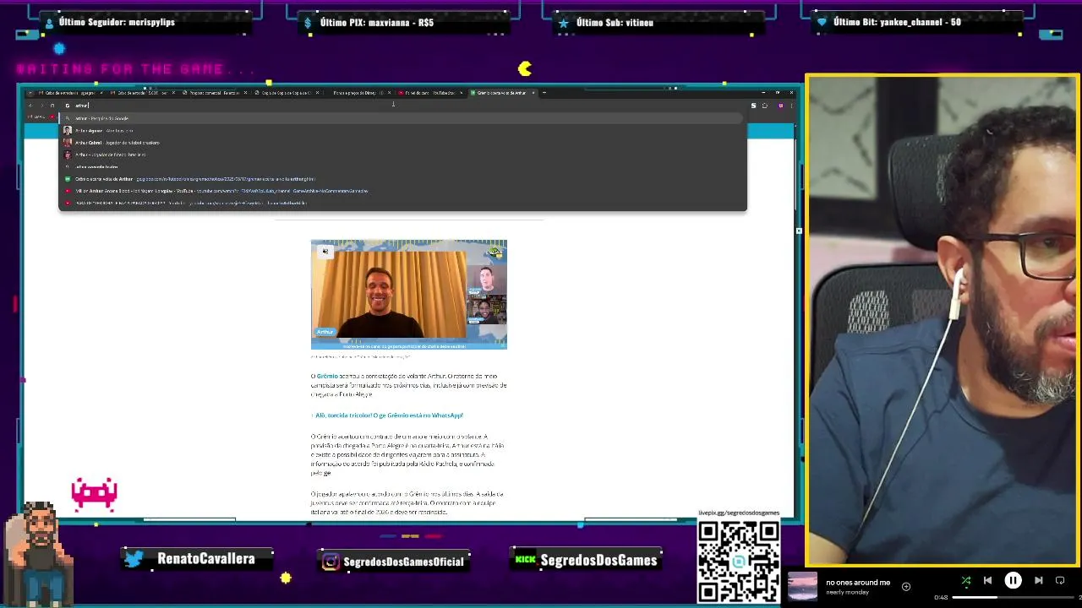The width and height of the screenshot is (1082, 608).
Task: Open a new browser tab
Action: tap(544, 93)
